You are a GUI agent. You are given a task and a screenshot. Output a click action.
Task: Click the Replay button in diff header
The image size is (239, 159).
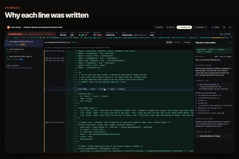[x=187, y=42]
